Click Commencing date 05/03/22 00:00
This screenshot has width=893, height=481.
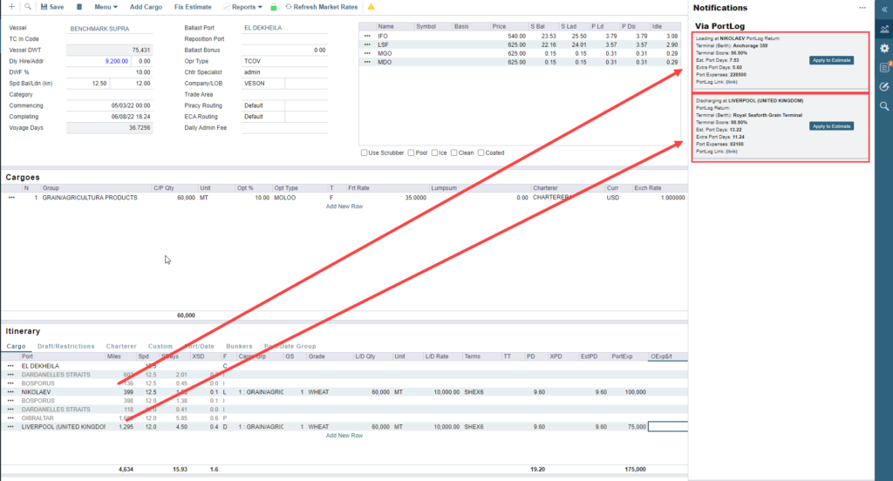tap(131, 106)
